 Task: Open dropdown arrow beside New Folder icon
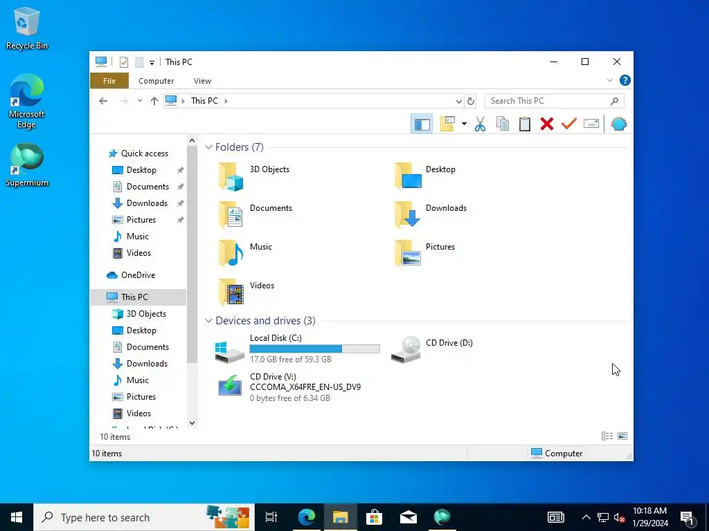click(x=464, y=124)
